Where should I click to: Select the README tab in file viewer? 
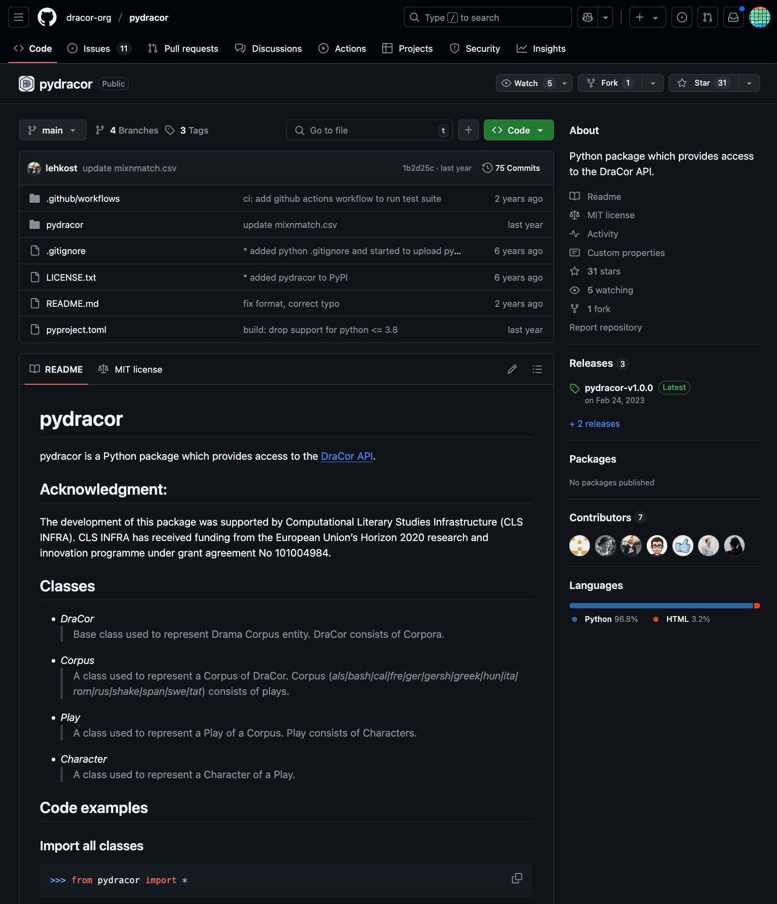(56, 369)
